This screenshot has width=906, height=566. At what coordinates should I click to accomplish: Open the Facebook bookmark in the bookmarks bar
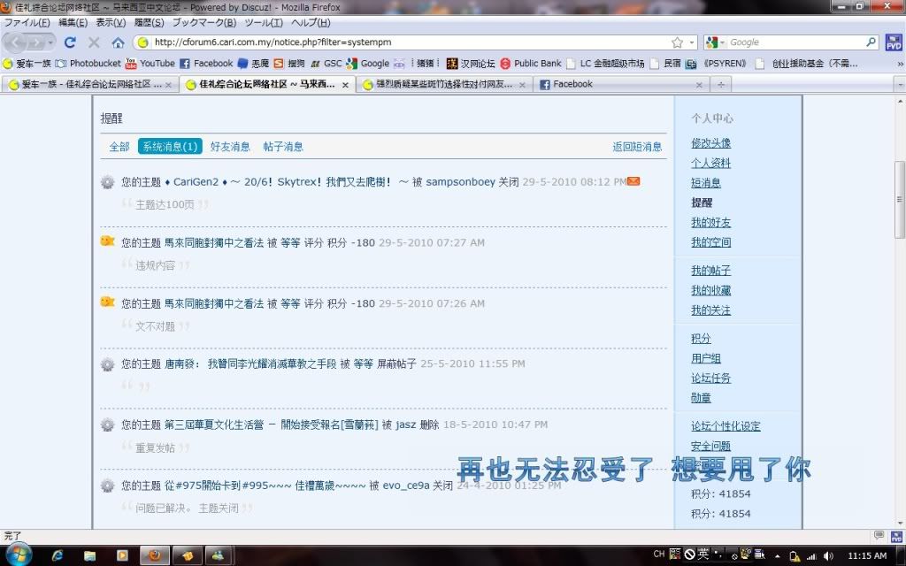coord(206,64)
